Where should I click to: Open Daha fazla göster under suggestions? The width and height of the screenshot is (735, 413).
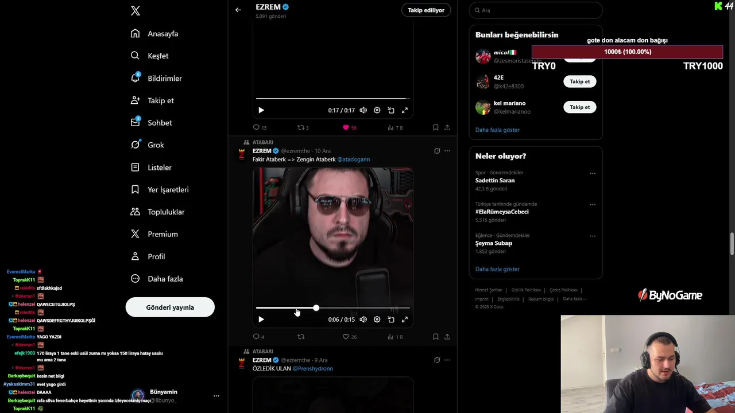click(497, 130)
